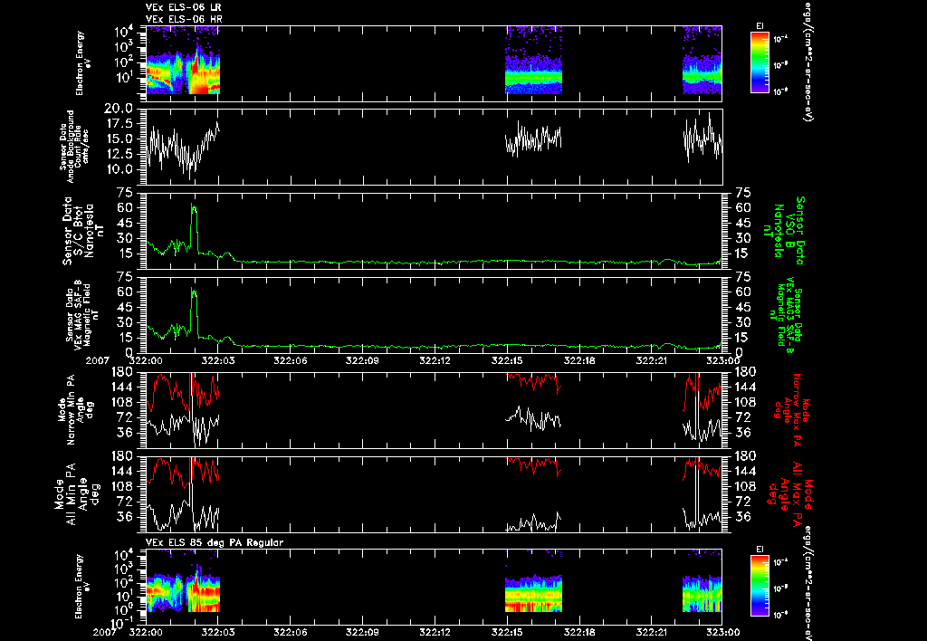The image size is (927, 641).
Task: Click '322:18' under the VEx MAG SAF-B panel
Action: [x=578, y=360]
